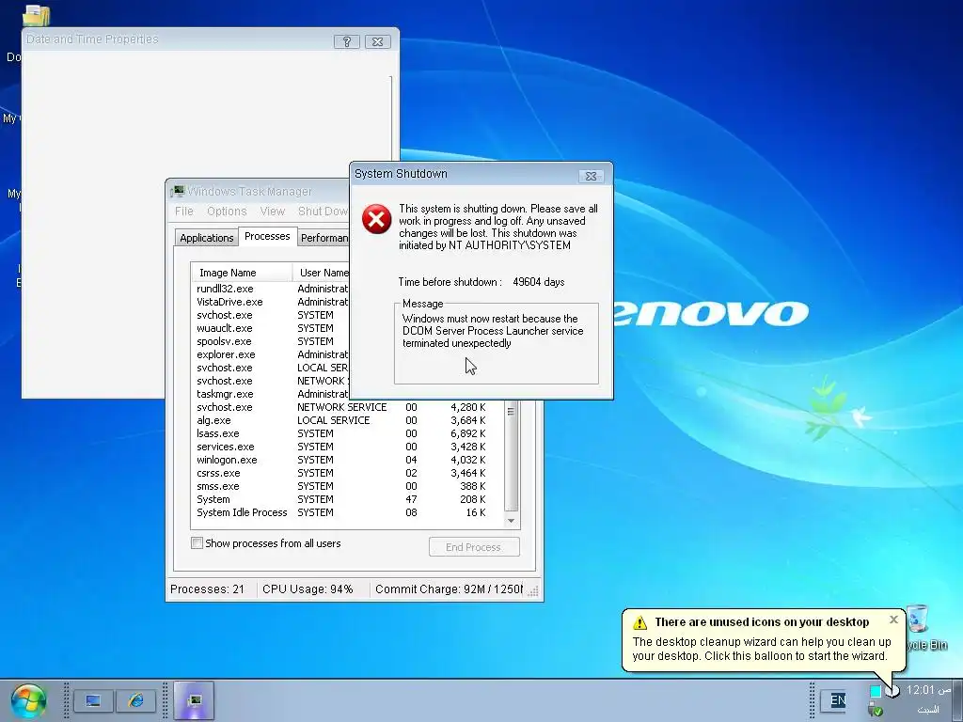Select the spoolsv.exe process row

(272, 341)
